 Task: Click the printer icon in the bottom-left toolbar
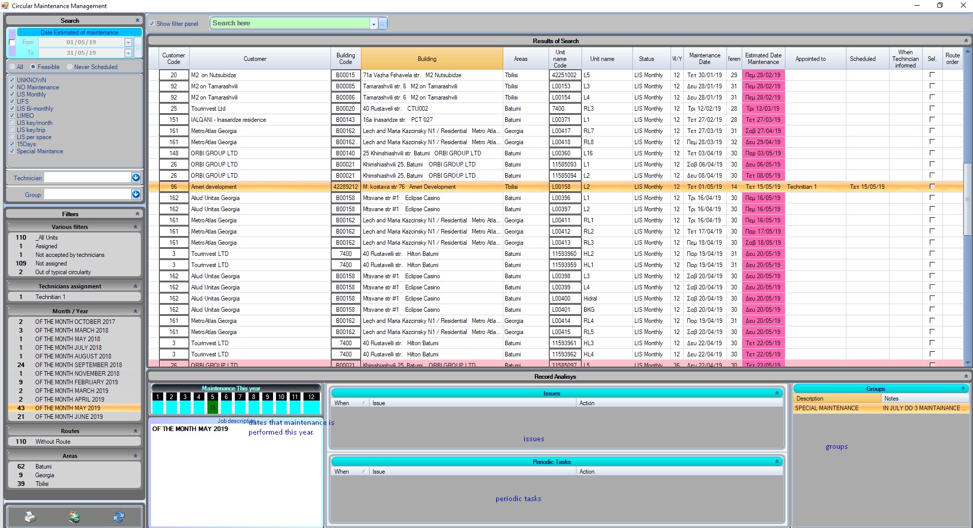tap(31, 517)
